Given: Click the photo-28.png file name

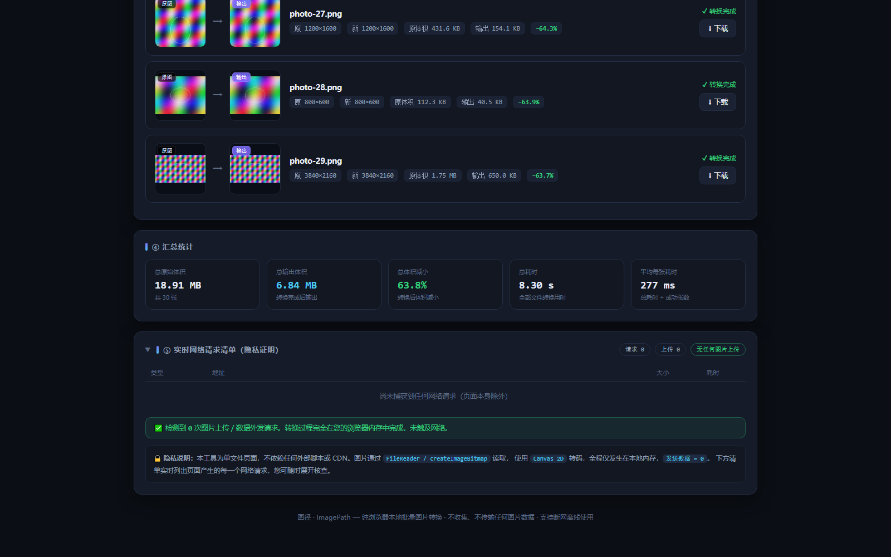Looking at the screenshot, I should (316, 87).
